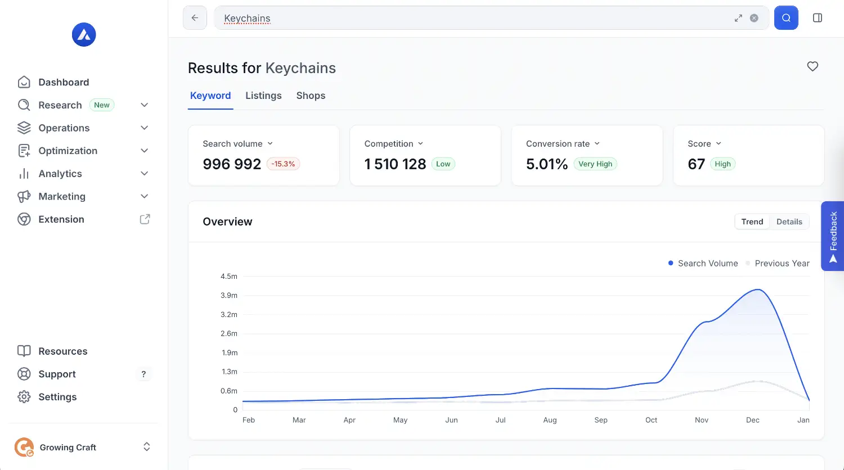
Task: Click the Very High conversion badge
Action: coord(595,164)
